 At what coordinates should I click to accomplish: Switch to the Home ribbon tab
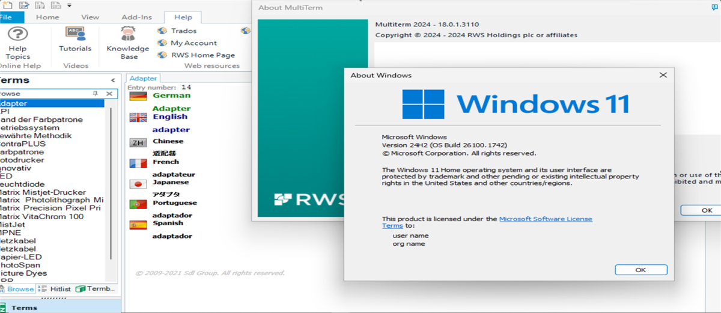47,17
